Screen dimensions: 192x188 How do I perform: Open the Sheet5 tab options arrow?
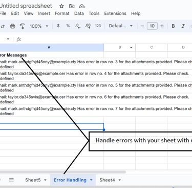[45, 180]
